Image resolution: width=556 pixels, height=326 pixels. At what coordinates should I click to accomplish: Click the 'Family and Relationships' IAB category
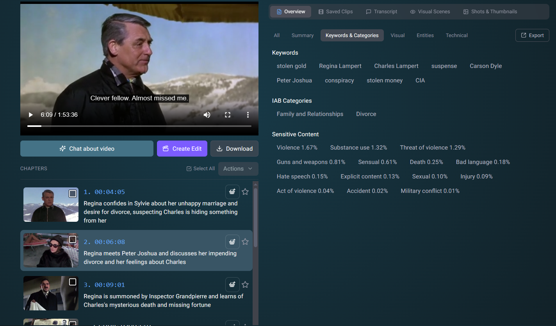(x=310, y=114)
